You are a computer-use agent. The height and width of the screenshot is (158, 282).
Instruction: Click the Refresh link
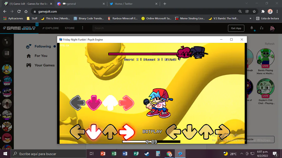pyautogui.click(x=269, y=44)
